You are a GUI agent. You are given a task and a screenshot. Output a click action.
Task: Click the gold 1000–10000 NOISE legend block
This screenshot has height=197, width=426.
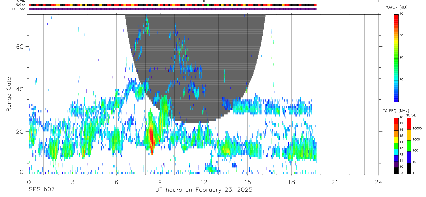tap(409, 135)
